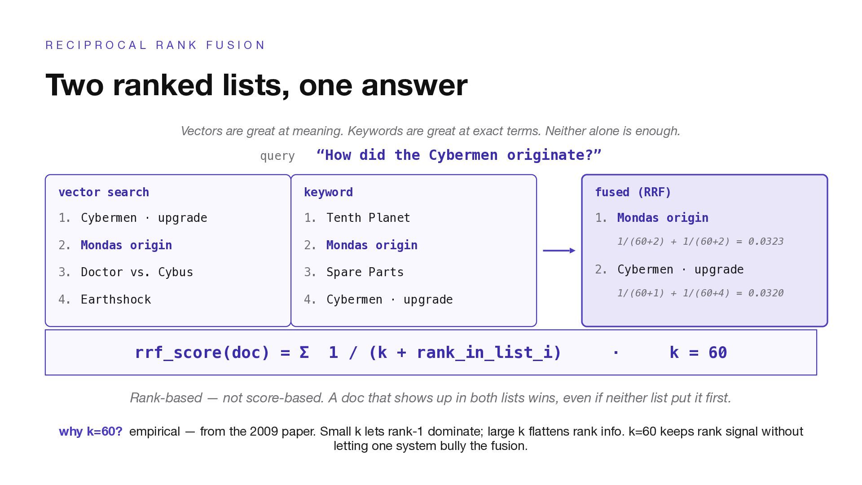Click the query text about Cybermen origin
Image resolution: width=862 pixels, height=485 pixels.
point(458,155)
